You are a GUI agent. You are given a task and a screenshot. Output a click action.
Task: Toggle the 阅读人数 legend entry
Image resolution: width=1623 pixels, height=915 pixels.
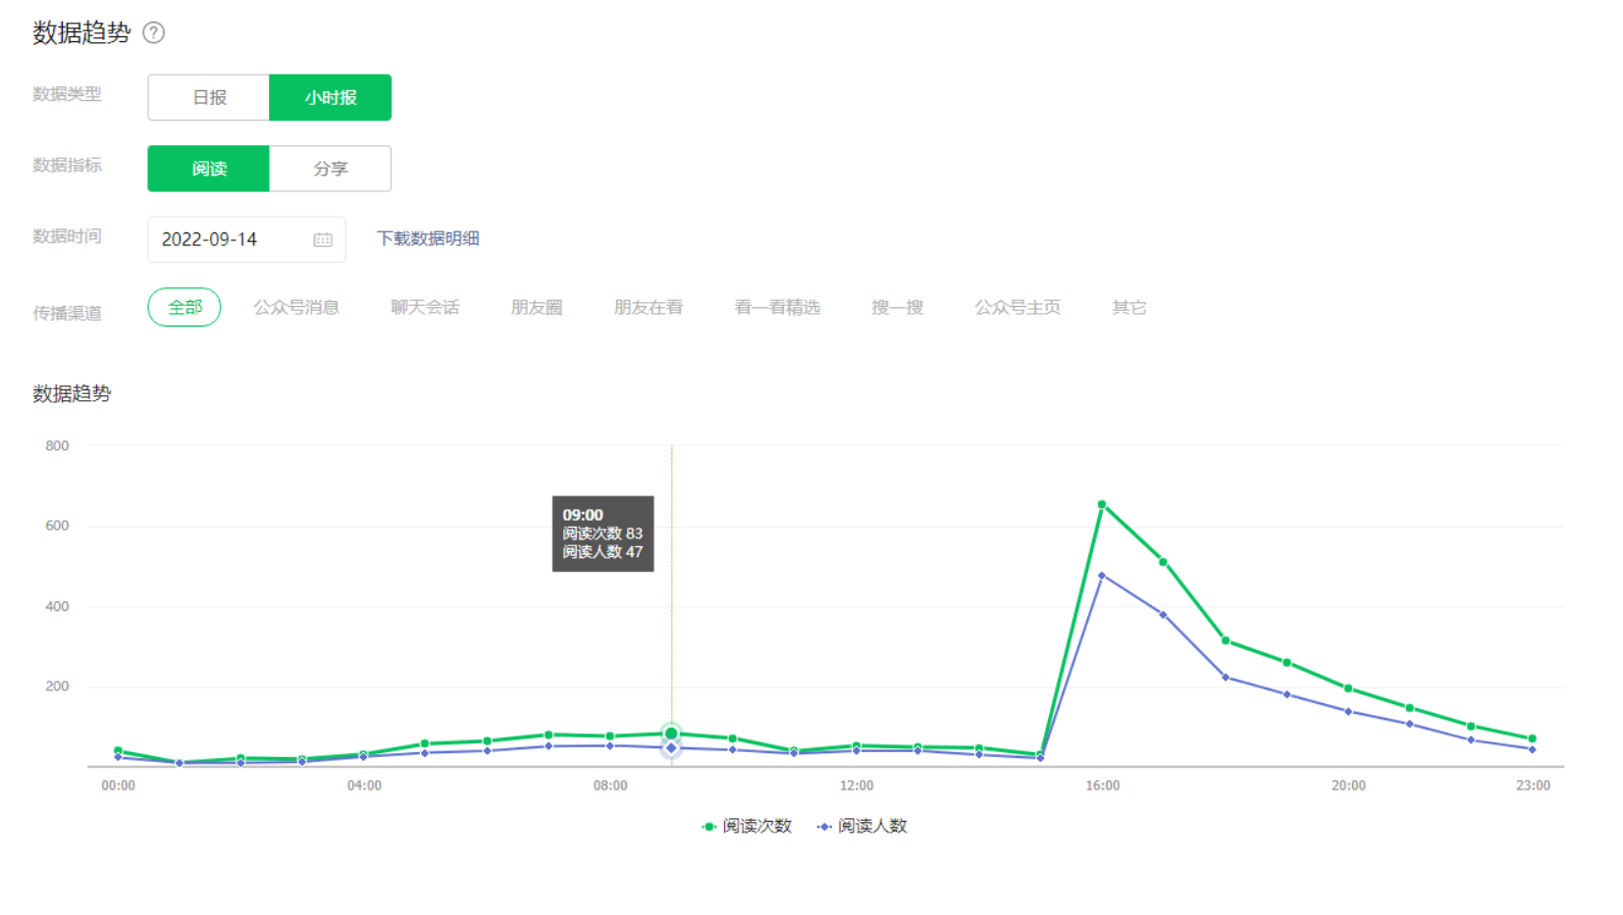tap(862, 827)
